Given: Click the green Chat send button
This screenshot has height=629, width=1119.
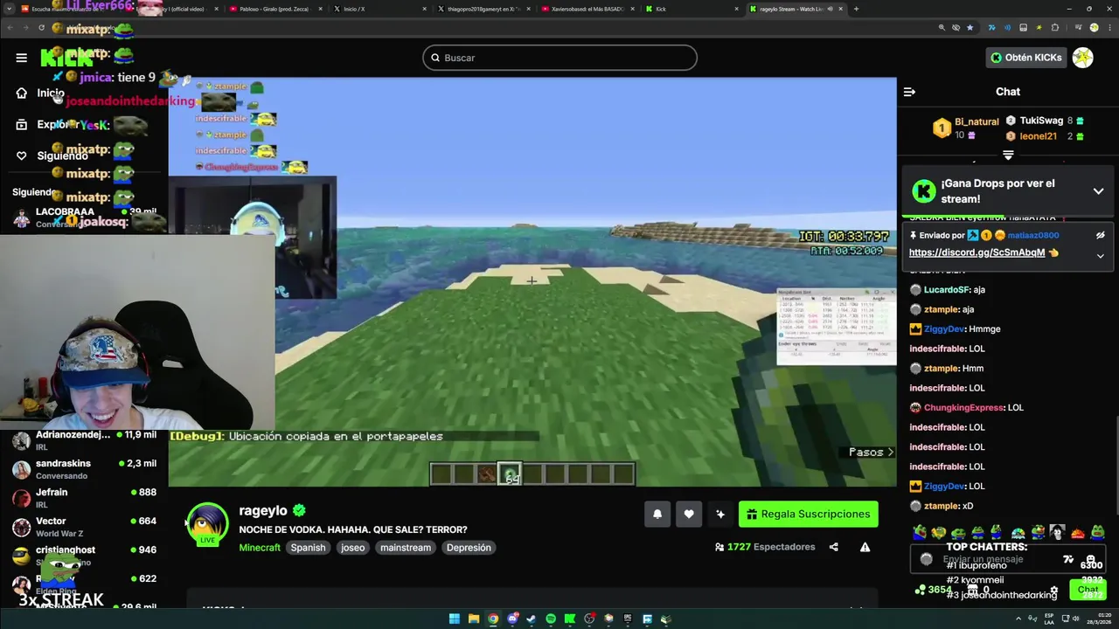Looking at the screenshot, I should tap(1088, 590).
